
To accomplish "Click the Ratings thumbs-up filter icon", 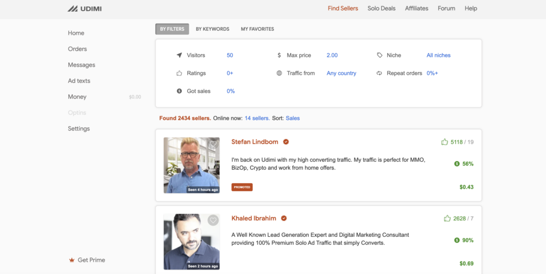I will pos(179,73).
